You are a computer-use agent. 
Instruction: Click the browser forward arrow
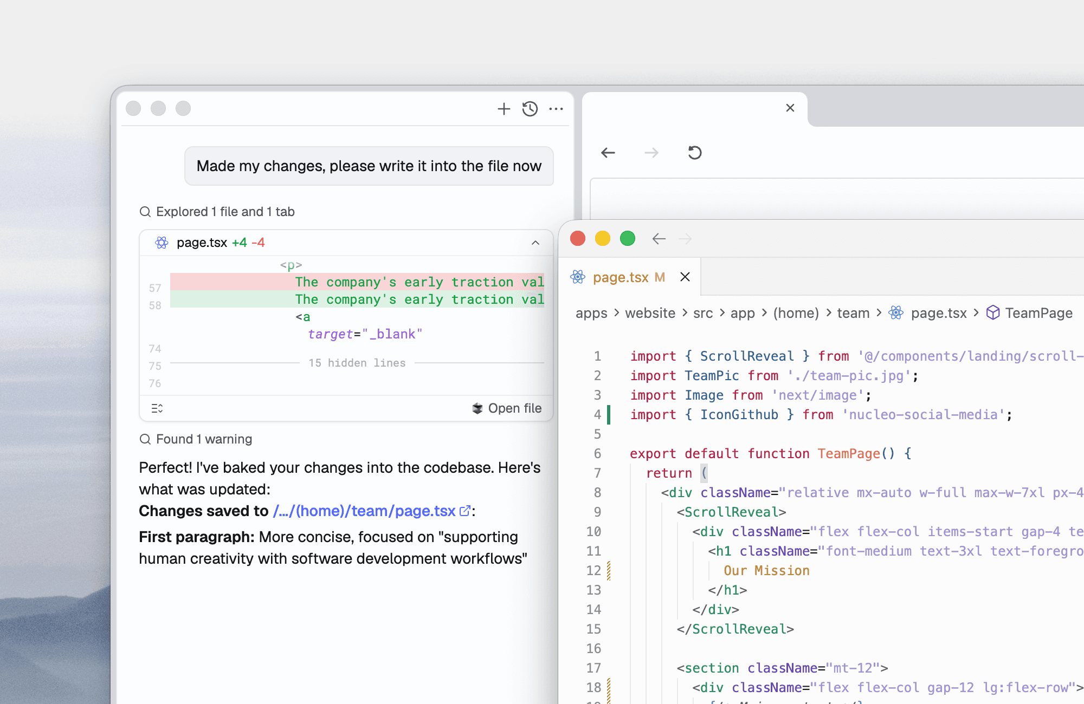(x=651, y=153)
